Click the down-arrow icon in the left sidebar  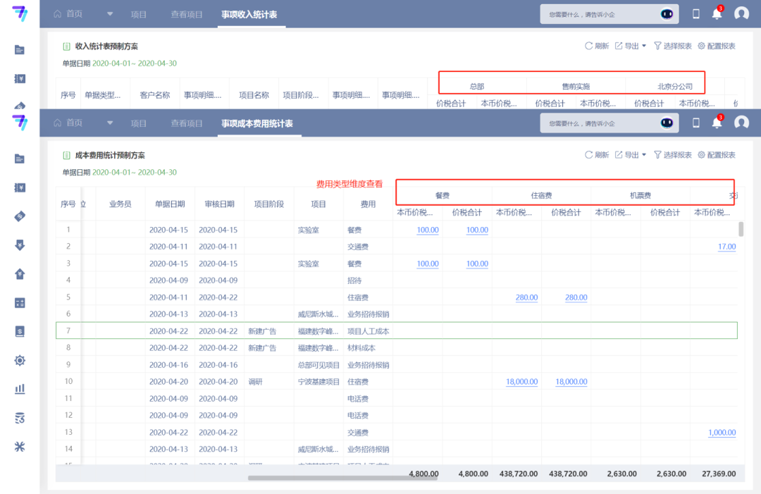[20, 245]
